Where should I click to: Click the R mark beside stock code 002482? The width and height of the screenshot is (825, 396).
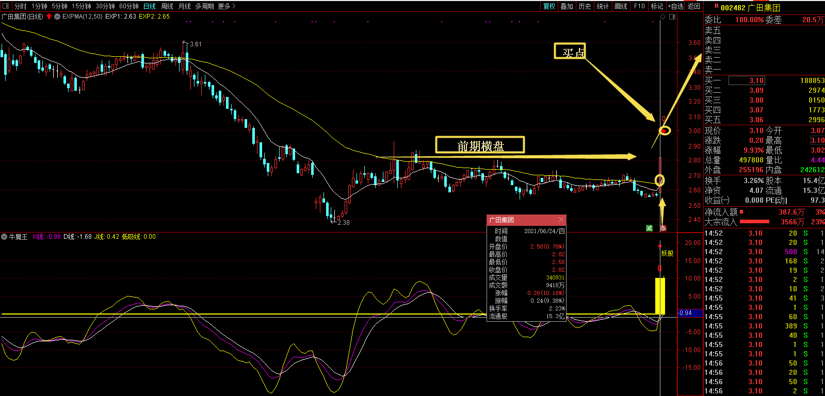[717, 7]
